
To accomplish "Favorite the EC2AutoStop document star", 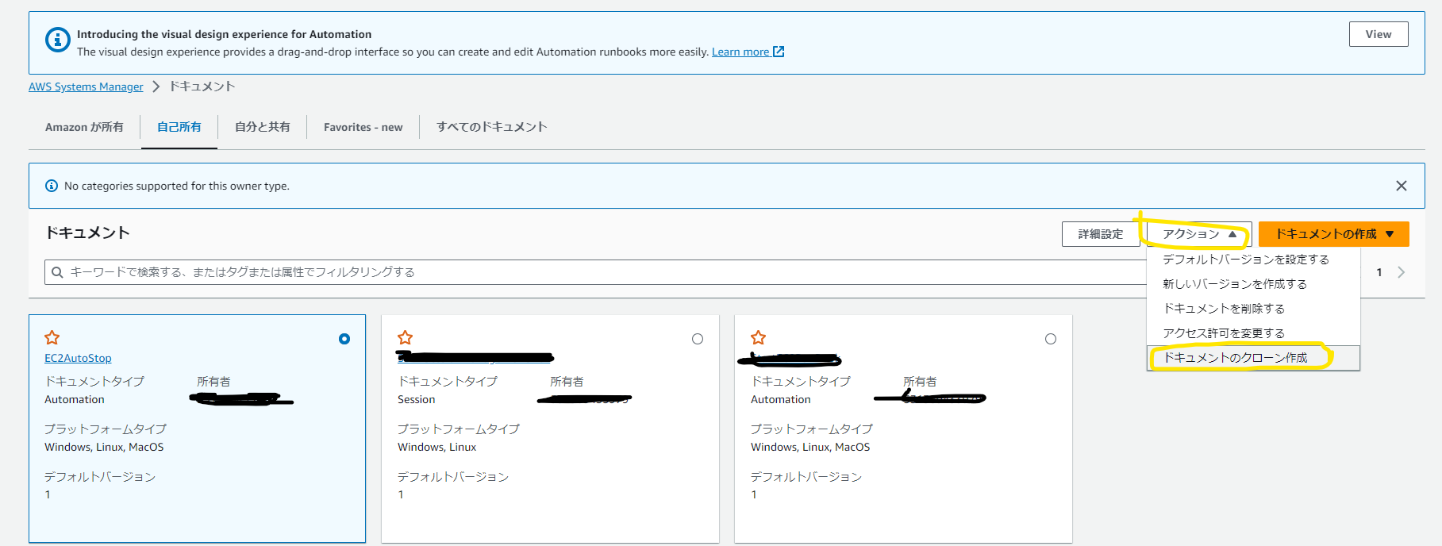I will (x=52, y=337).
